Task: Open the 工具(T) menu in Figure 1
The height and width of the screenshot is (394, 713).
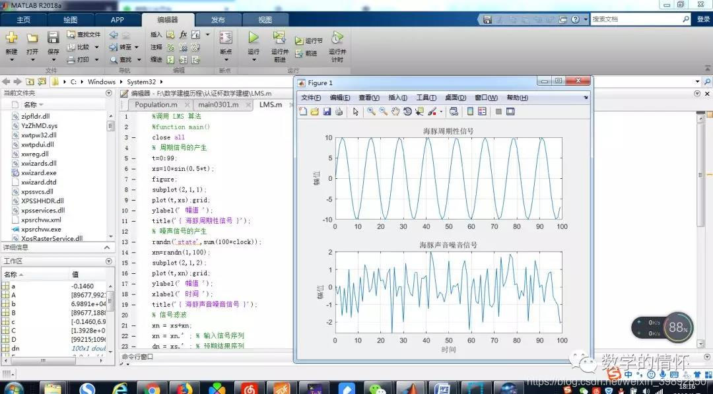Action: 426,98
